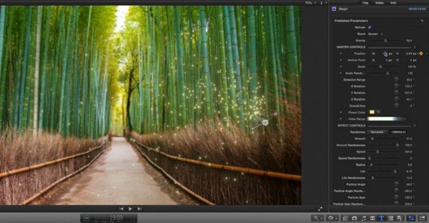Expand the Anchor Point disclosure triangle

(341, 60)
